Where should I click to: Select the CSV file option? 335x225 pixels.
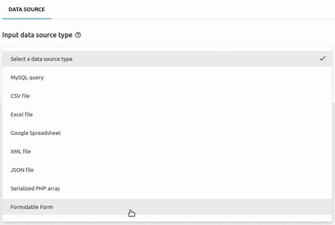click(167, 96)
